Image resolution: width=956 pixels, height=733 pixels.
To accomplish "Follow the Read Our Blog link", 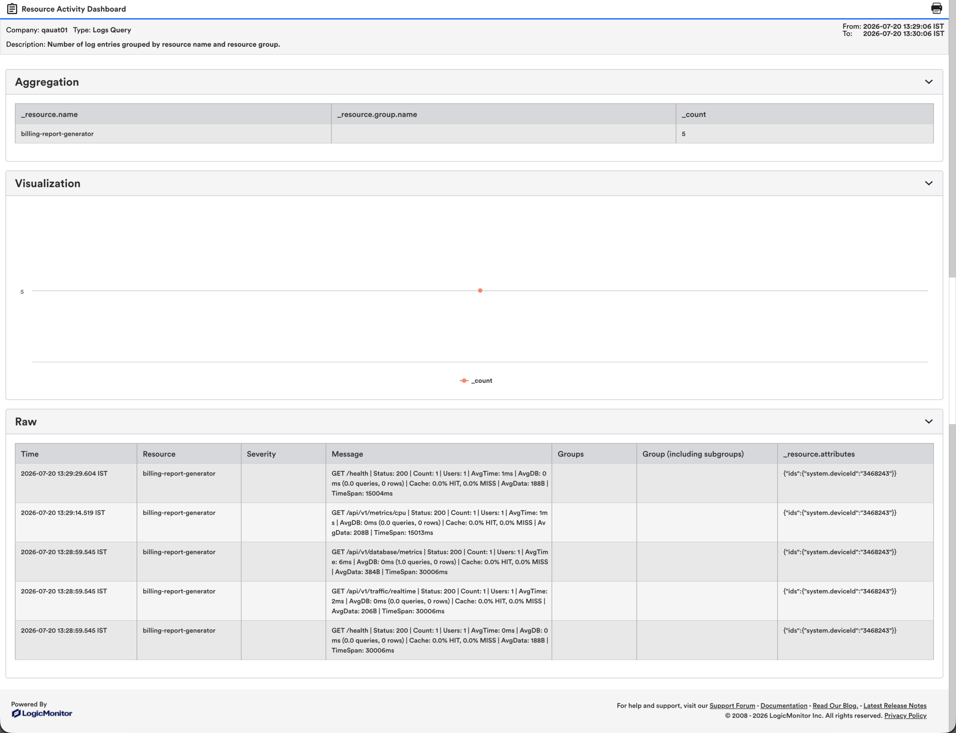I will click(835, 705).
